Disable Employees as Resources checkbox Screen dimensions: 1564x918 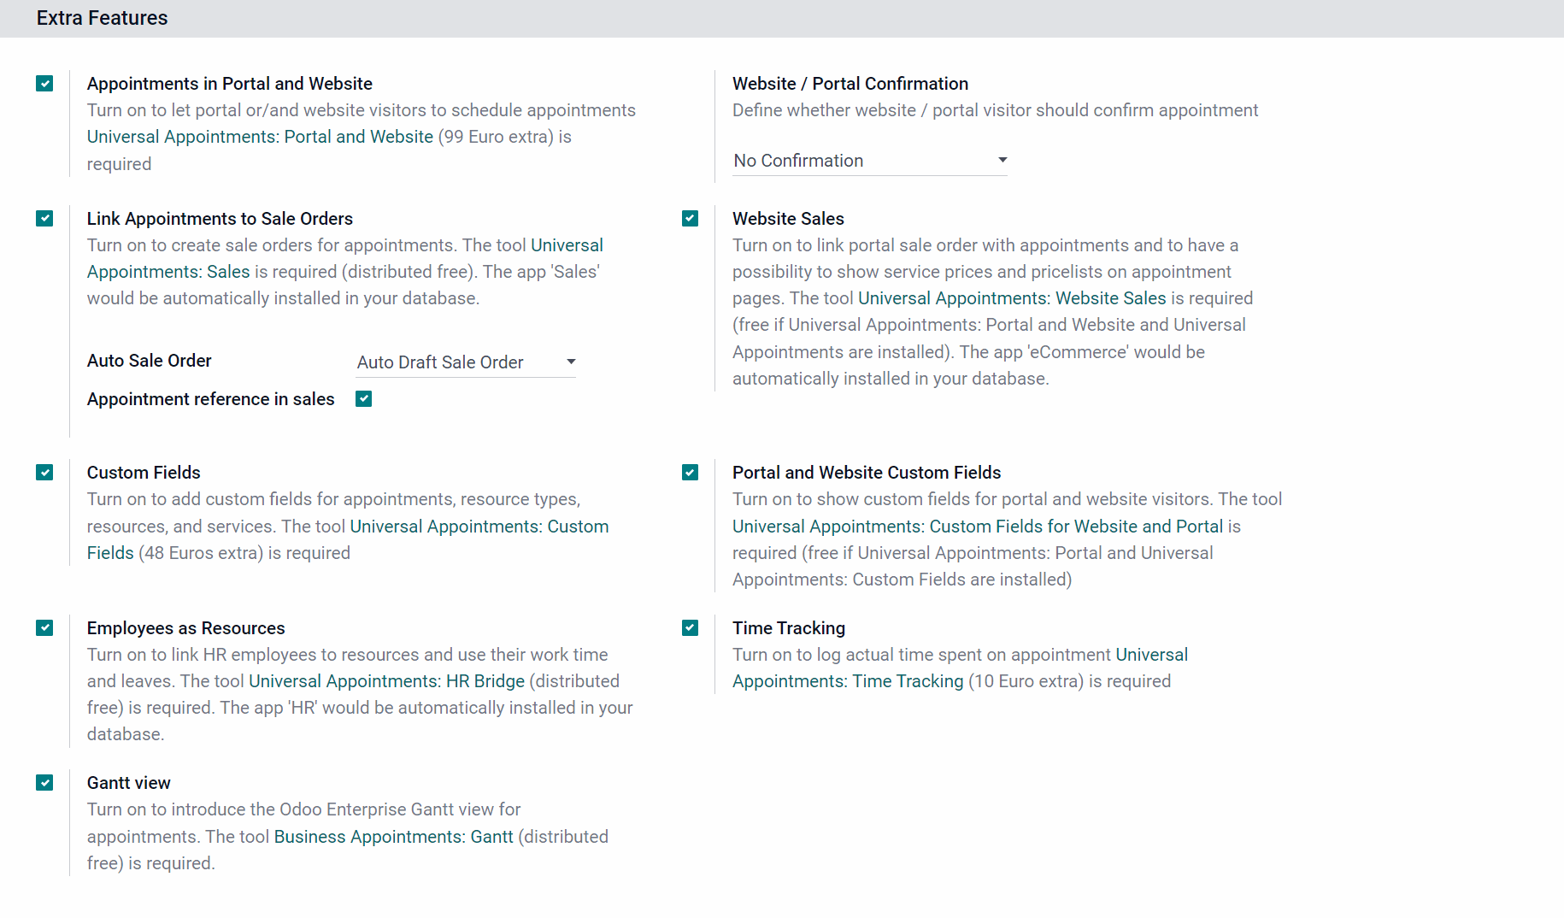44,628
